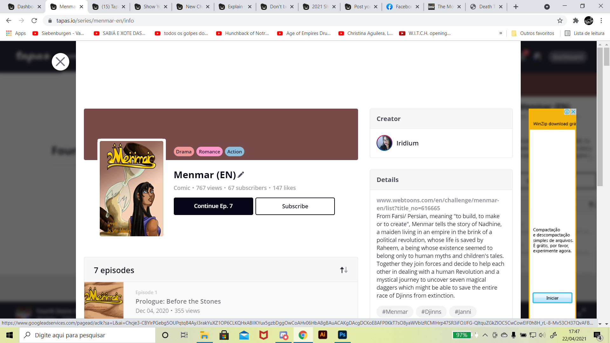
Task: Open the tab search dropdown arrow
Action: pos(547,7)
